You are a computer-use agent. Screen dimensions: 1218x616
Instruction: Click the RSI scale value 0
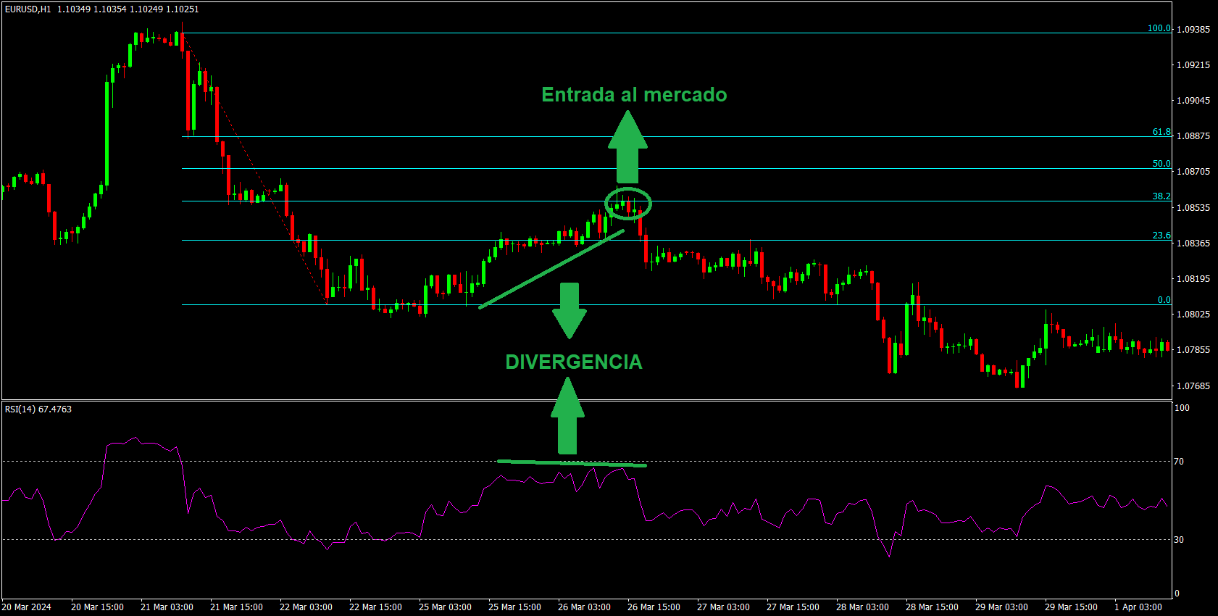click(x=1177, y=594)
